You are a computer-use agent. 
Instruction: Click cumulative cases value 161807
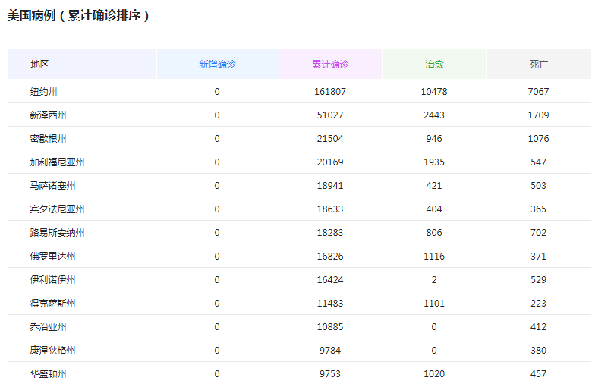330,91
